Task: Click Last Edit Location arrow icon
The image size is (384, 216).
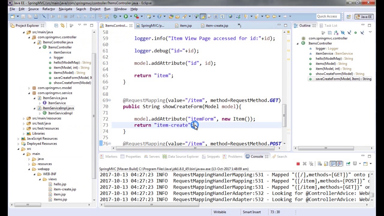Action: pos(268,16)
